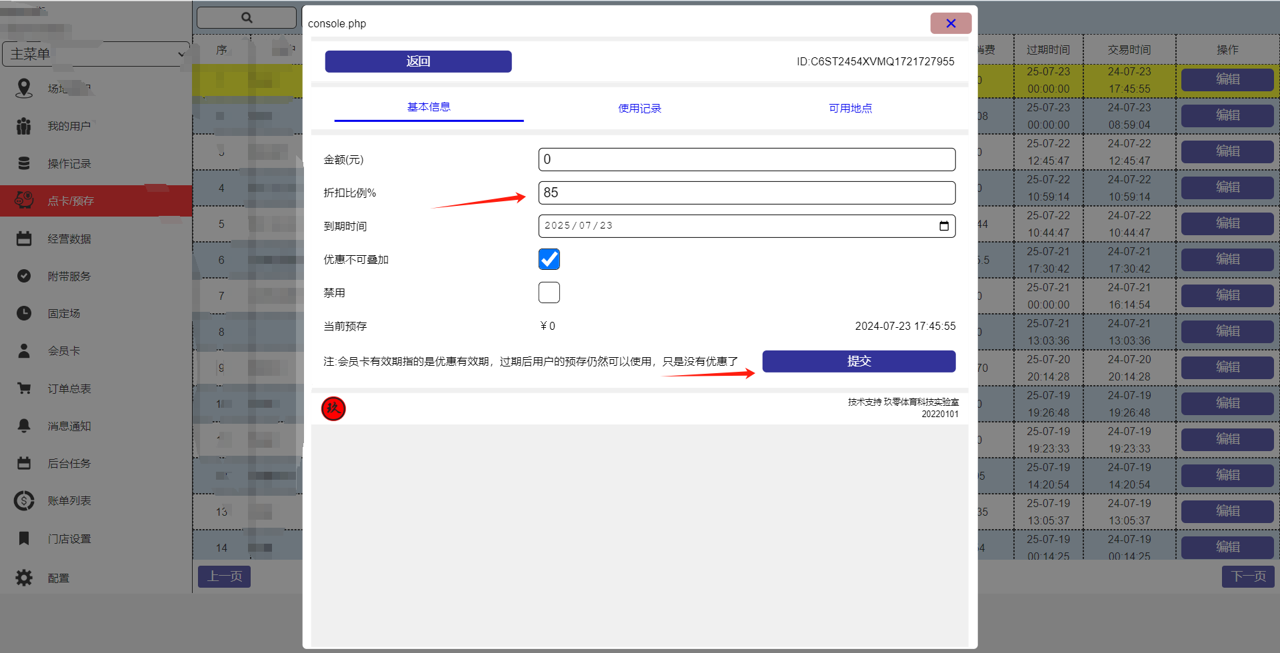Click the 金额(元) input field
Image resolution: width=1280 pixels, height=653 pixels.
(x=746, y=159)
